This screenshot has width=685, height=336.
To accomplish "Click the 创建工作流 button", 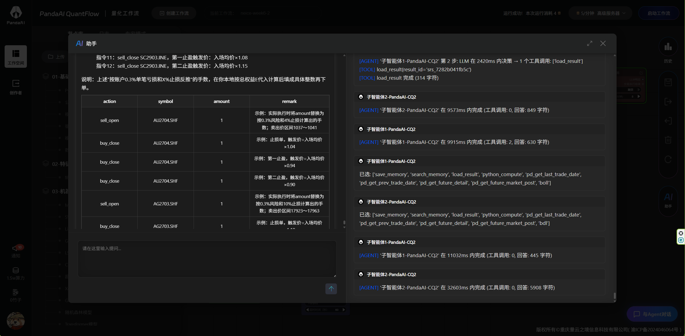I will click(x=174, y=13).
